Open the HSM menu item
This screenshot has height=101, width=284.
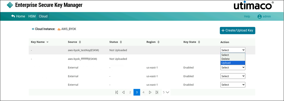click(32, 16)
